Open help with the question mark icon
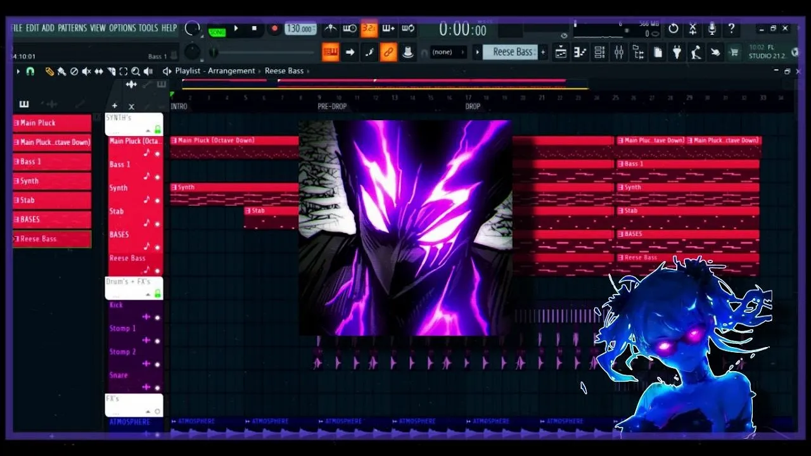This screenshot has width=811, height=456. (x=732, y=28)
